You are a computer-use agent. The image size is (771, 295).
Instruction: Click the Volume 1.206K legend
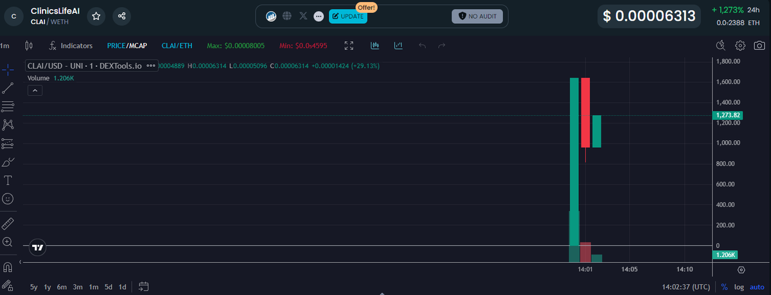tap(51, 78)
